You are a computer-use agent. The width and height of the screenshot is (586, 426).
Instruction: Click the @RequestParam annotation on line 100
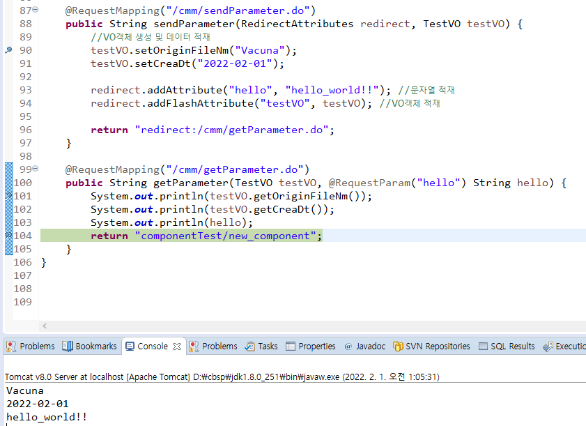[369, 183]
